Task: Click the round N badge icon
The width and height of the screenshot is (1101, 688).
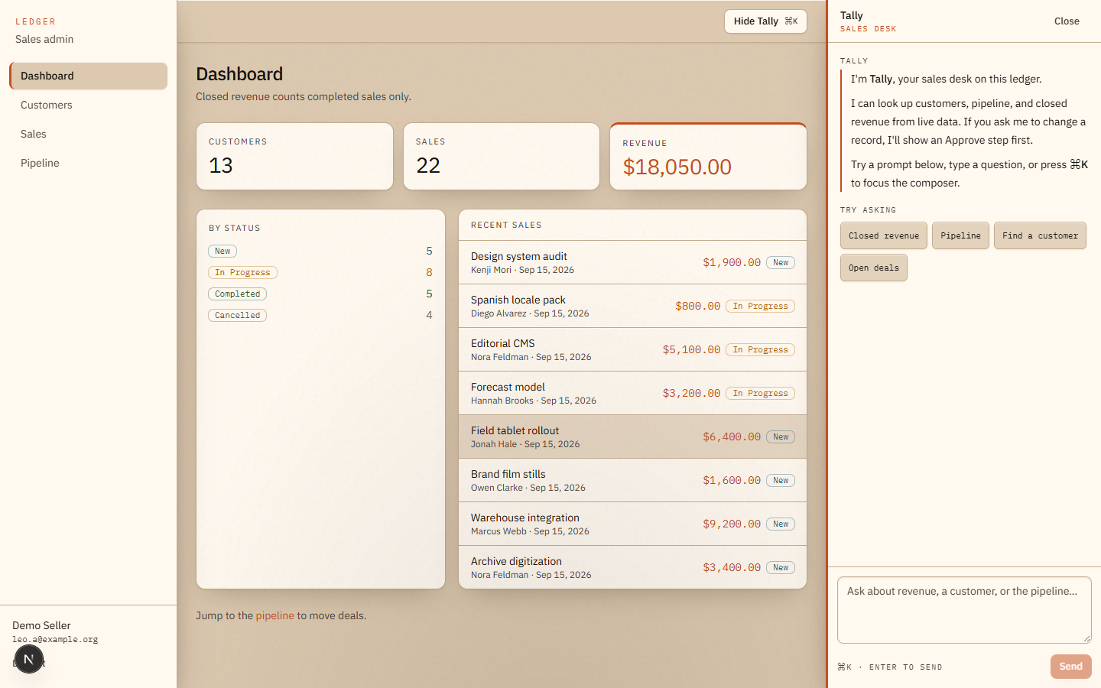Action: (29, 659)
